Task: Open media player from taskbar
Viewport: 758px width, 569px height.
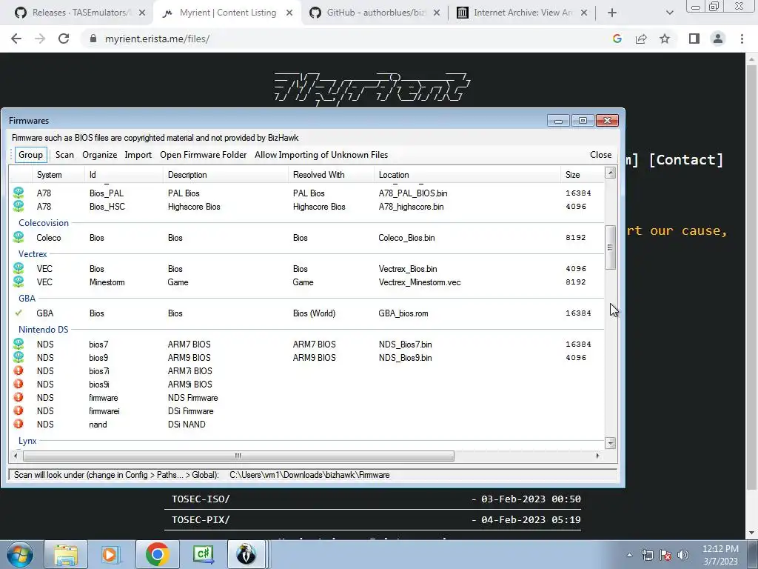Action: [x=112, y=554]
